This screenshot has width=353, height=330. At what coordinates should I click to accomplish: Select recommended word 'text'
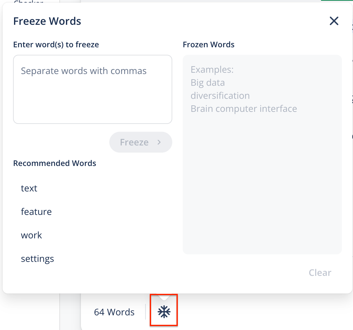29,188
